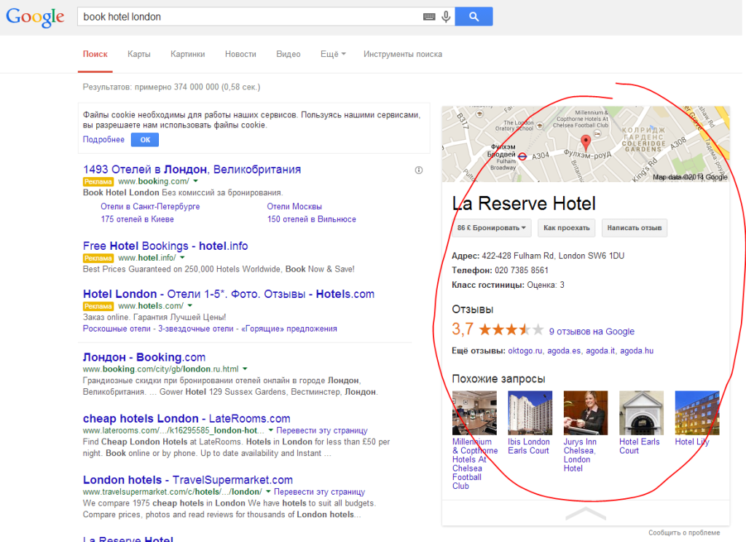Image resolution: width=746 pixels, height=542 pixels.
Task: Click the red map pin marker
Action: click(586, 142)
